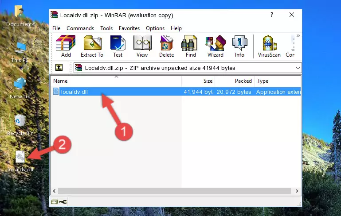Open the Commands menu
Image resolution: width=341 pixels, height=216 pixels.
(x=80, y=28)
